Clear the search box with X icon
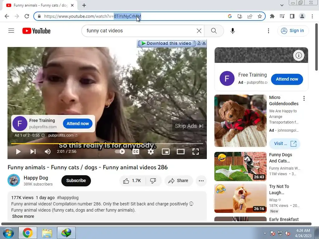The image size is (319, 239). pos(199,31)
